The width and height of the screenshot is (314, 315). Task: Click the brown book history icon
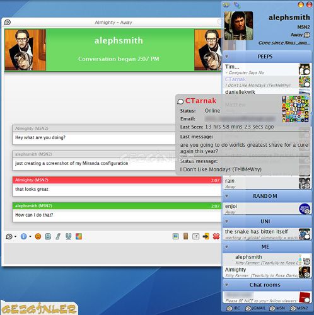[x=185, y=236]
